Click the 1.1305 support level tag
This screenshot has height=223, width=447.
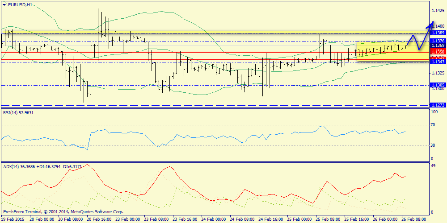point(438,85)
